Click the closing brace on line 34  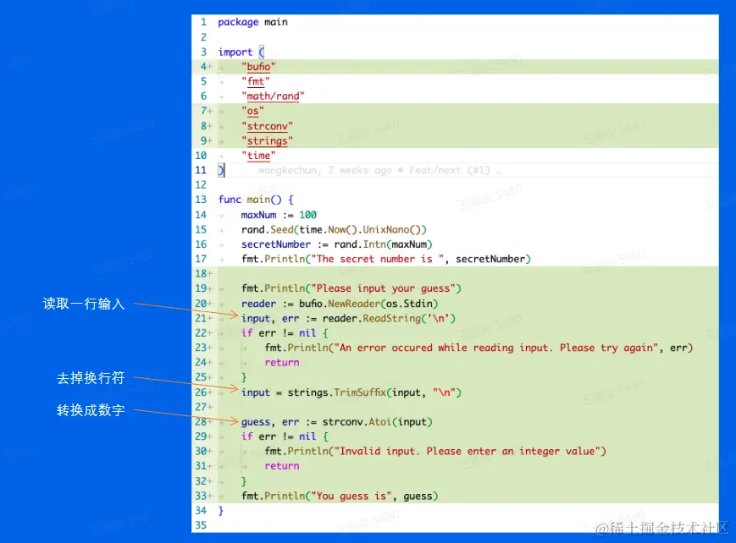[x=220, y=511]
